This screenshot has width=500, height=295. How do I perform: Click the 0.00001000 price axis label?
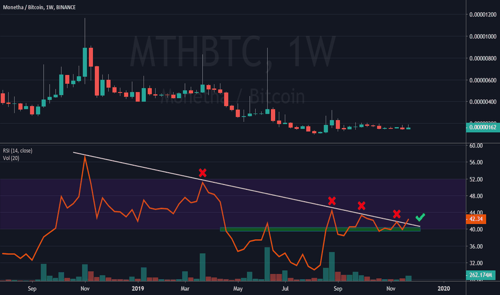pyautogui.click(x=483, y=36)
